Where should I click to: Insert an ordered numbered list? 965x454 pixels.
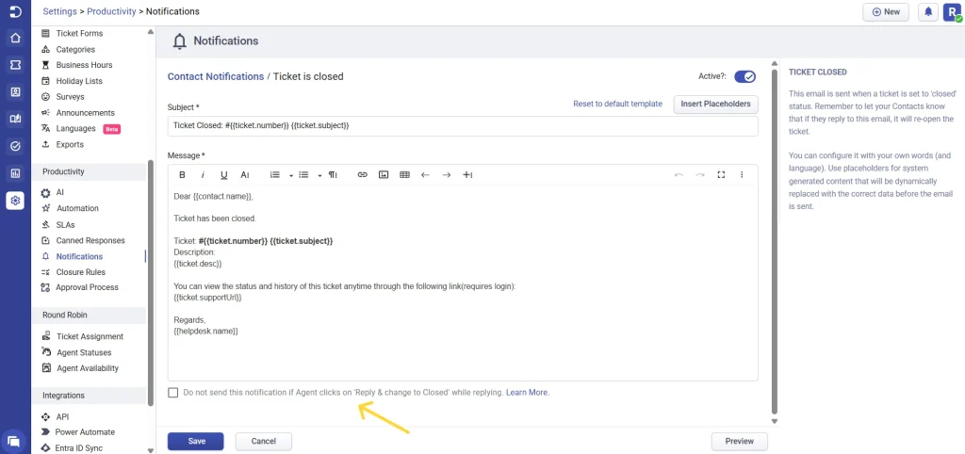click(x=275, y=175)
